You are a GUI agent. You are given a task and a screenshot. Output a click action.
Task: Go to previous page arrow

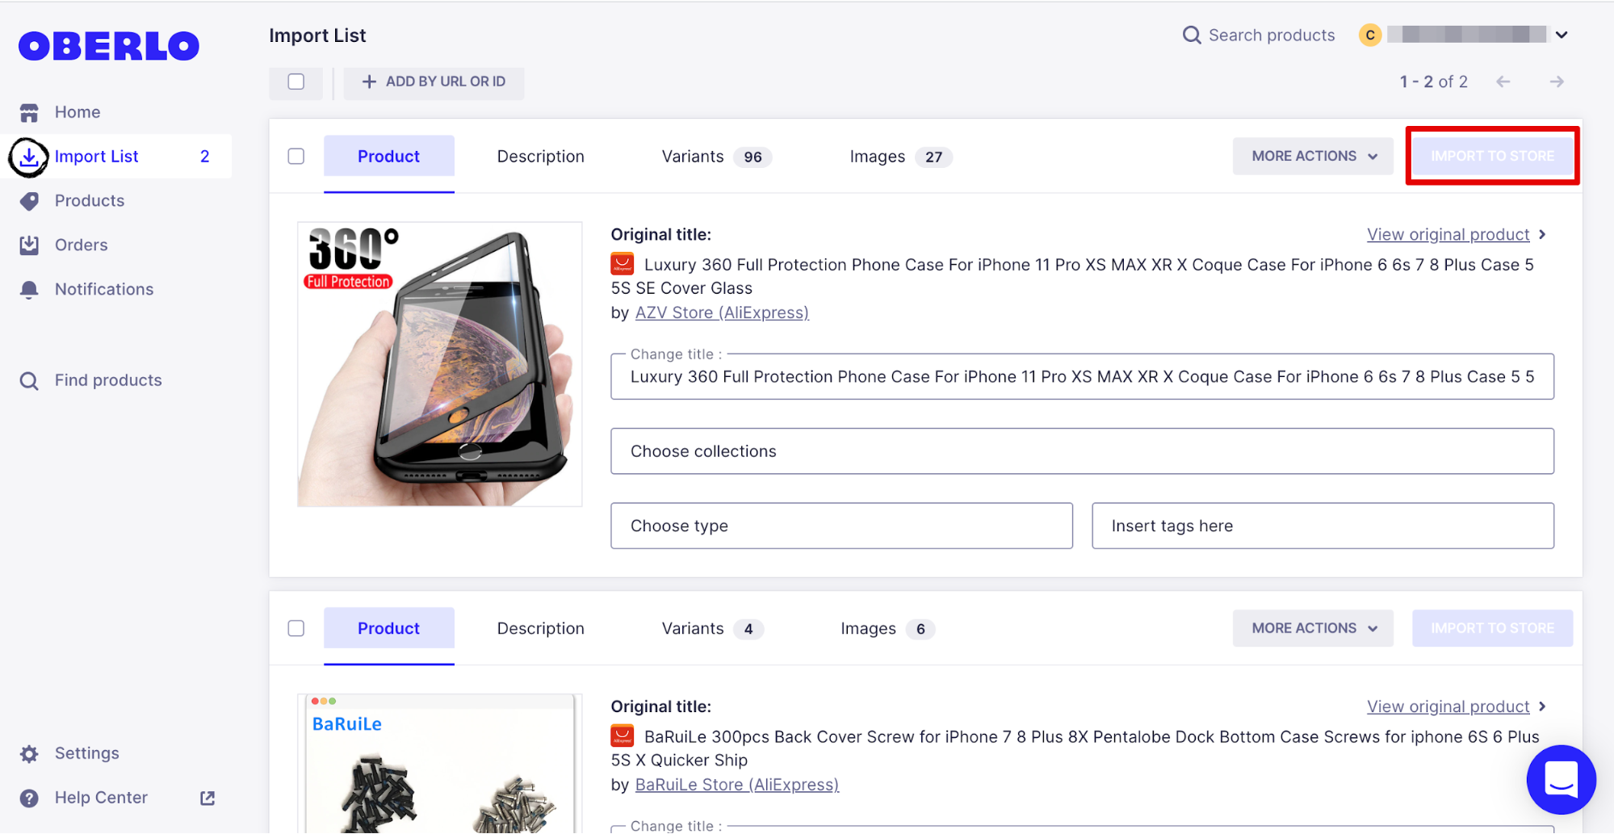pos(1503,82)
